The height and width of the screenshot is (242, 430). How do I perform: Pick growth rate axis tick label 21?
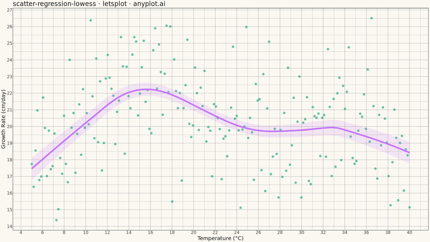(10, 110)
